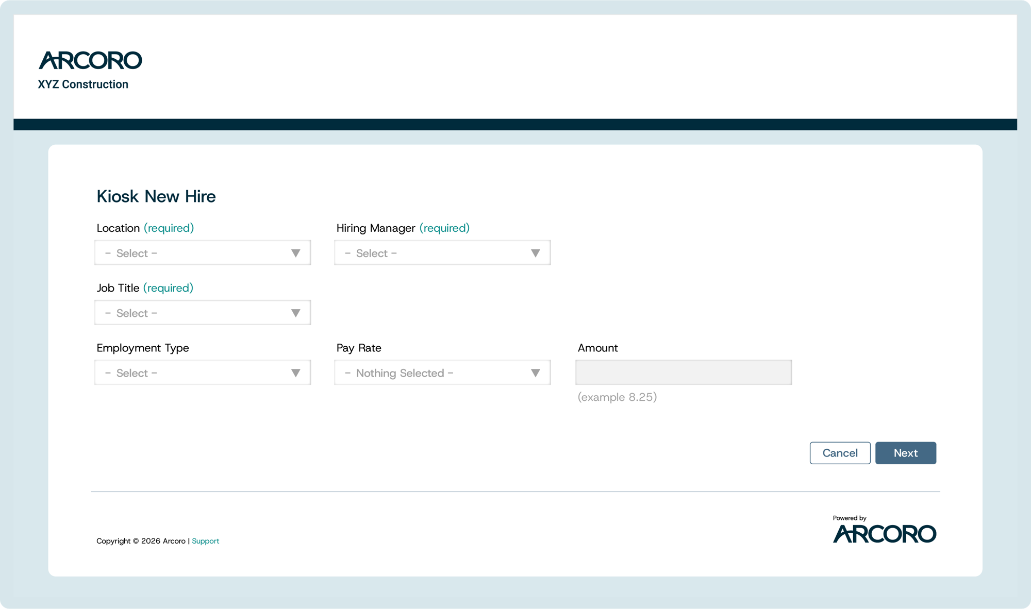Click the Powered by Arcoro footer logo

[885, 529]
